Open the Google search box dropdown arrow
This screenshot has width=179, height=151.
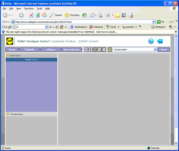pos(46,27)
